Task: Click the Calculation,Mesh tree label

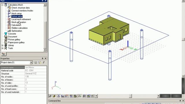Action: click(x=15, y=5)
